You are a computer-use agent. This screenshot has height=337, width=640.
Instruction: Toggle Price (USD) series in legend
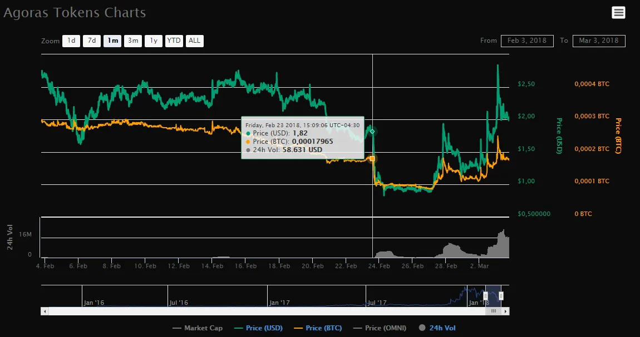click(x=258, y=328)
